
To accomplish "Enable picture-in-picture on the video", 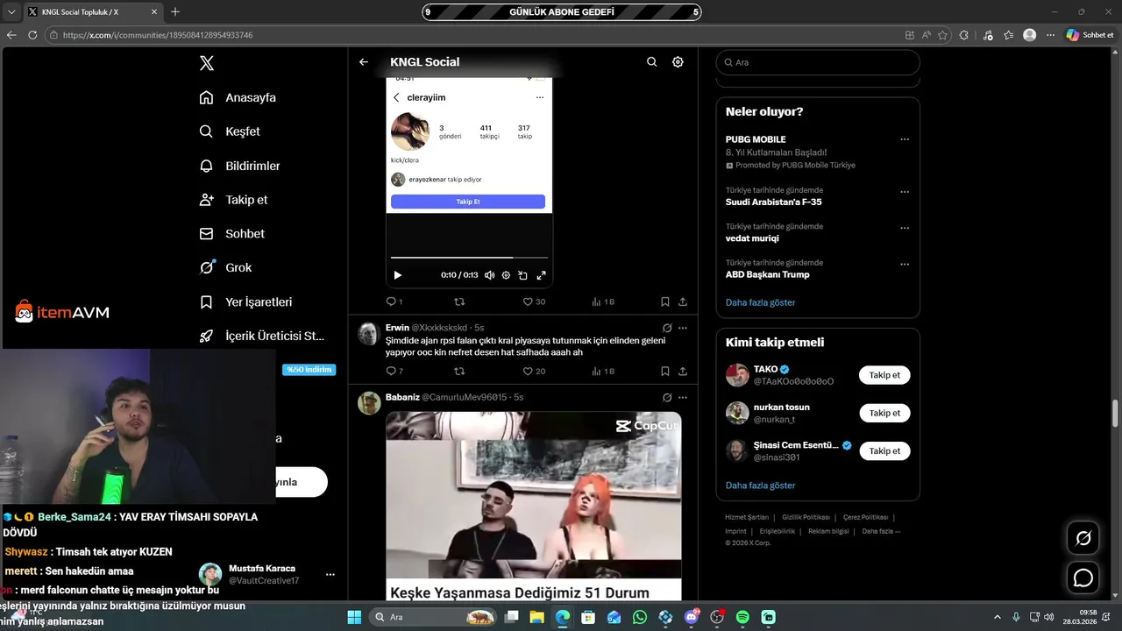I will click(522, 275).
